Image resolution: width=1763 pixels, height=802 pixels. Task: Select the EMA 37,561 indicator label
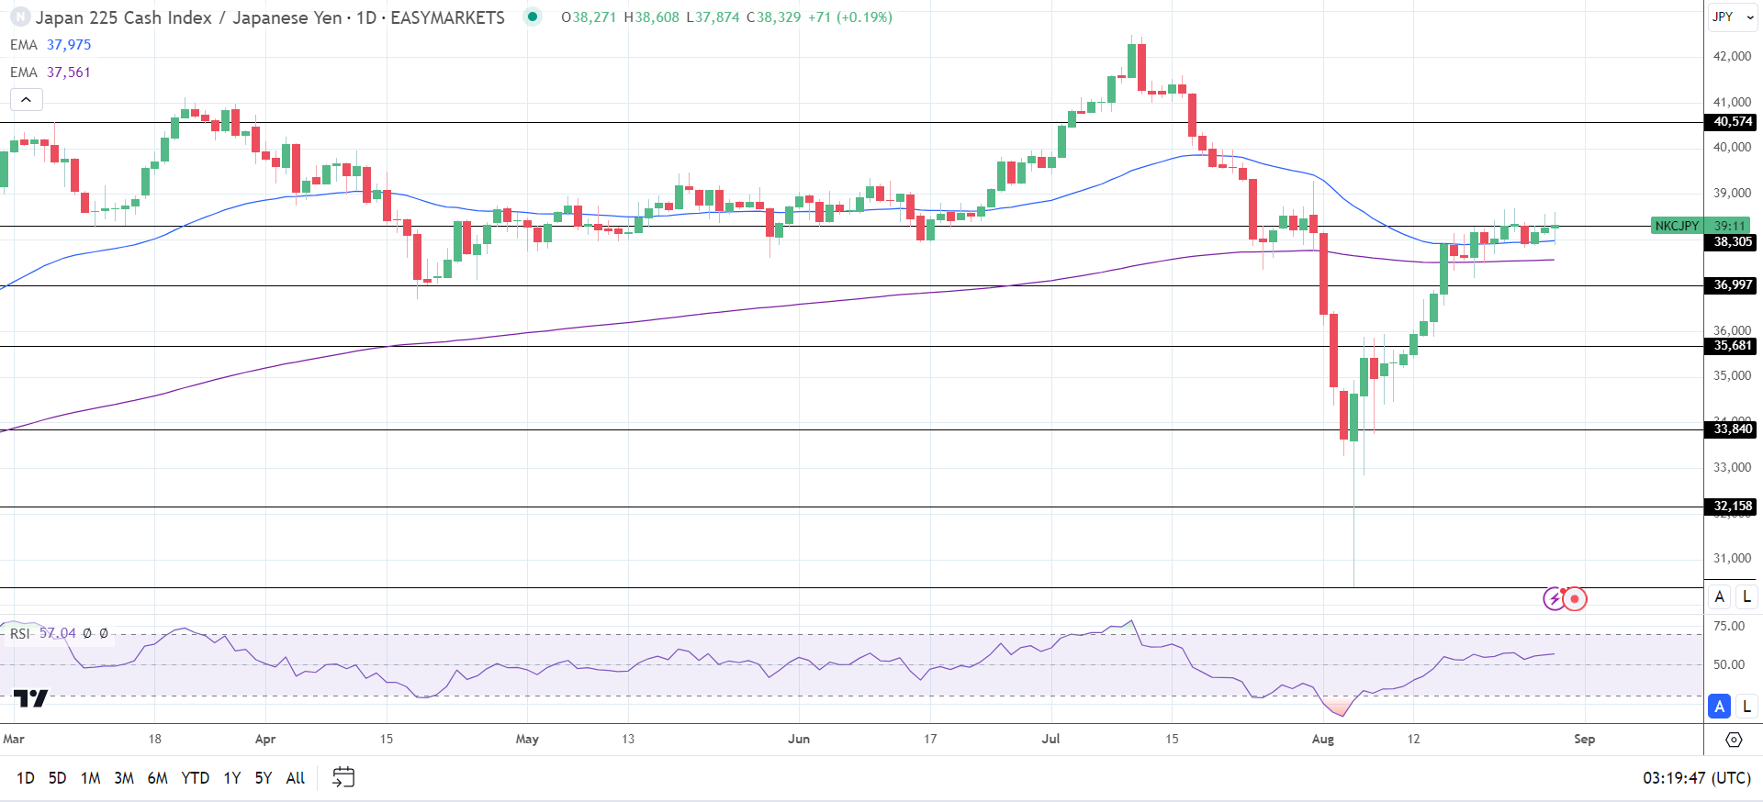click(51, 72)
